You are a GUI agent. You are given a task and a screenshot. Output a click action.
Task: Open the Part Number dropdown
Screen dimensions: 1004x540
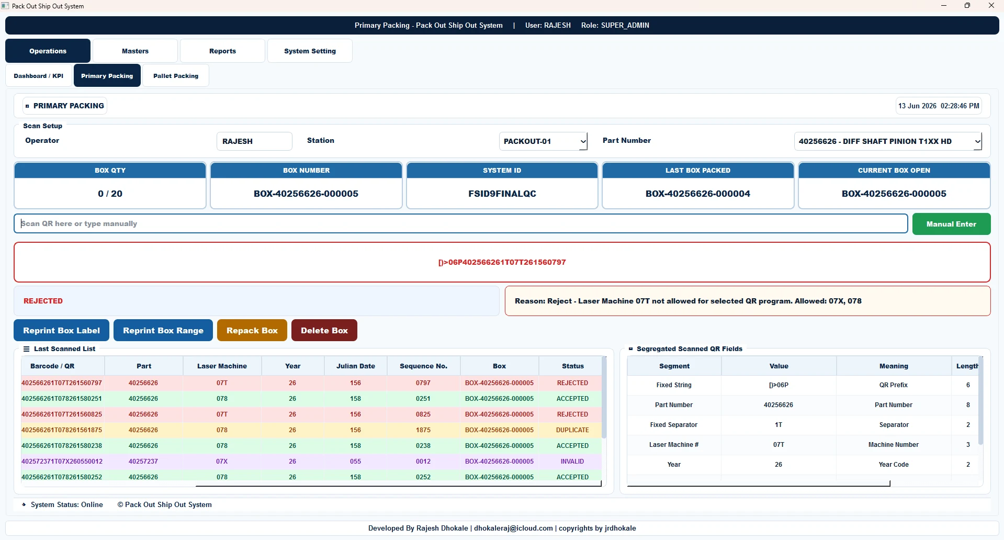click(888, 141)
